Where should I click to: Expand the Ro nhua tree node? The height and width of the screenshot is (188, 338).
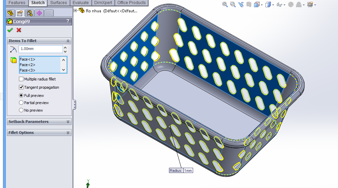point(76,10)
